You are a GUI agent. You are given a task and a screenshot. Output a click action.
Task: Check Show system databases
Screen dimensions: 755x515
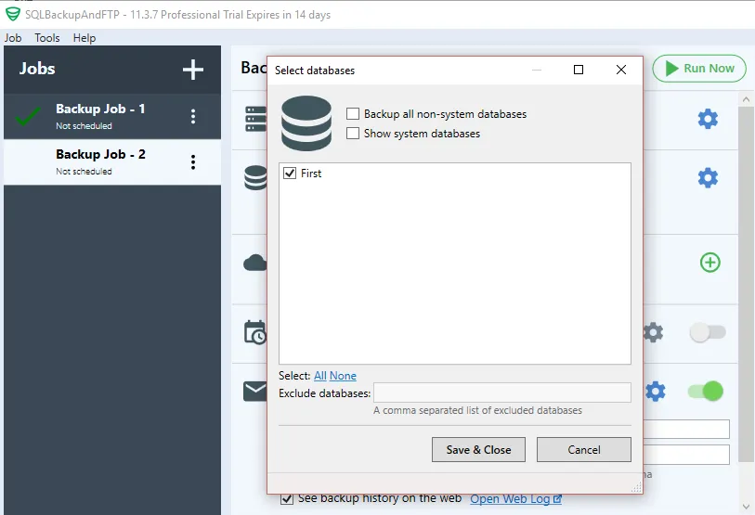[353, 133]
